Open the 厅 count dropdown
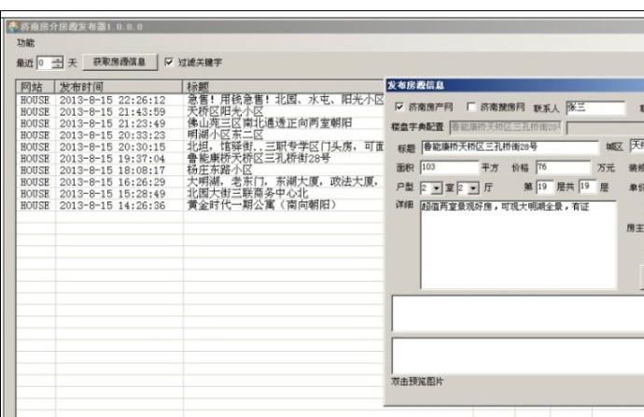This screenshot has width=644, height=417. click(x=473, y=188)
